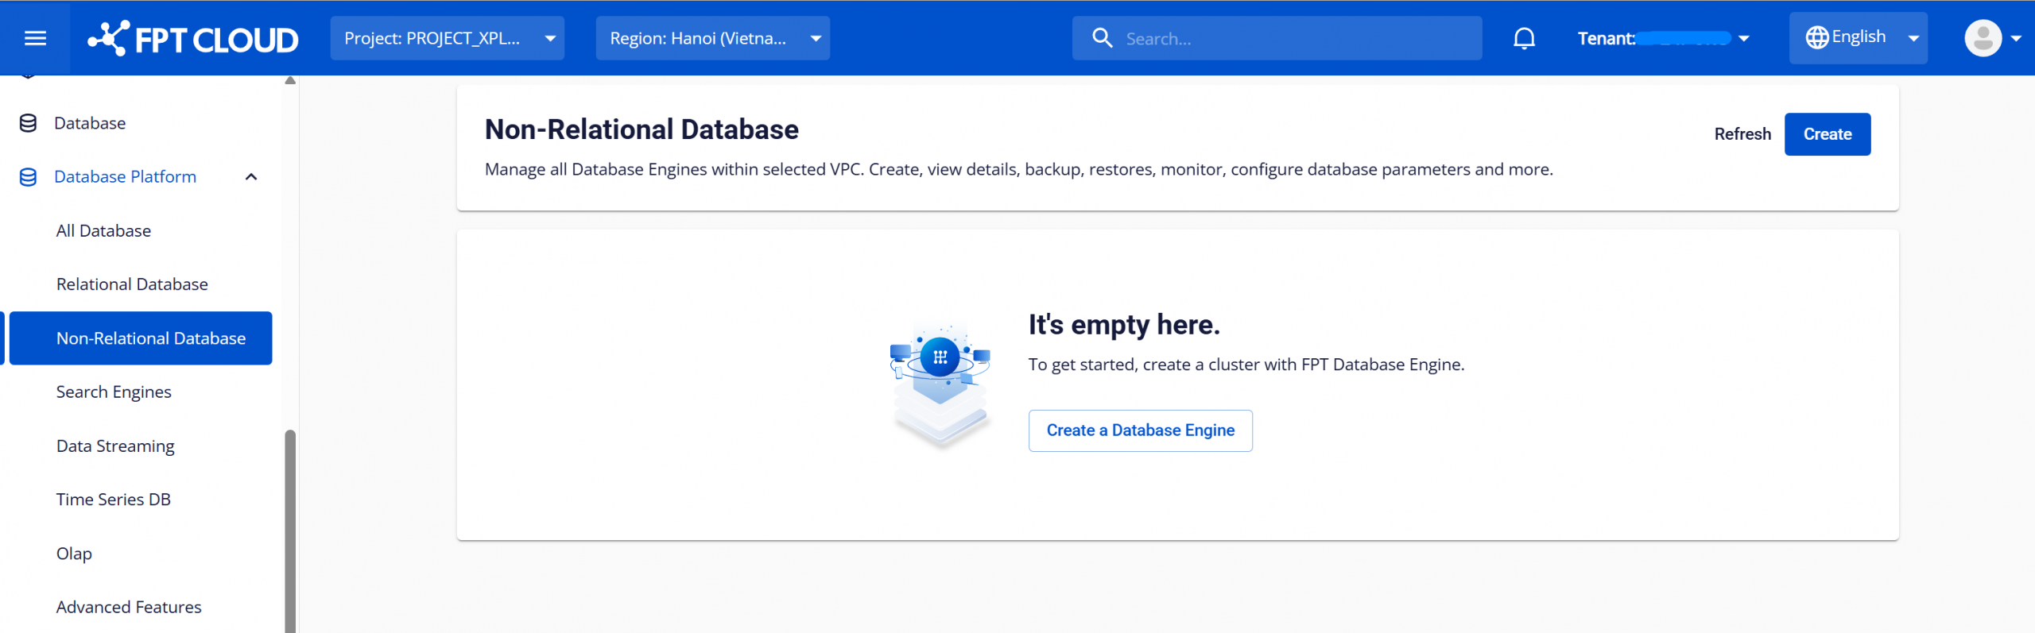
Task: Select Time Series DB menu item
Action: [114, 500]
